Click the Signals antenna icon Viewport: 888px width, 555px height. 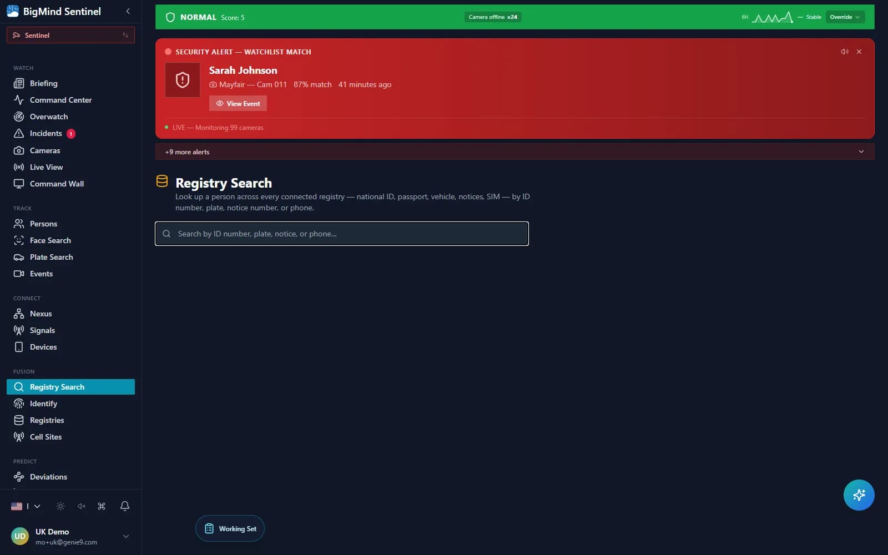coord(19,330)
